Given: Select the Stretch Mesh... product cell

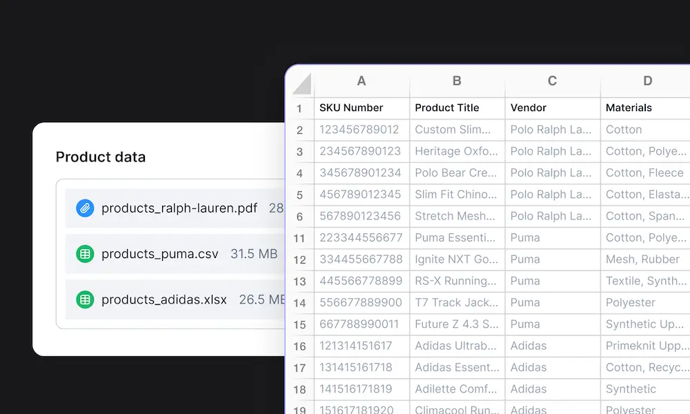Looking at the screenshot, I should 457,217.
